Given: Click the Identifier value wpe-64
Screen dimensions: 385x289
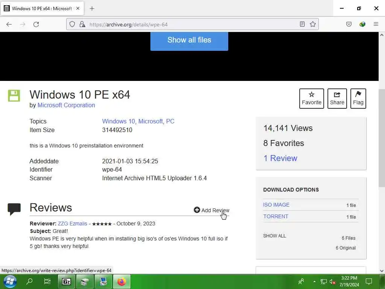Looking at the screenshot, I should [112, 170].
